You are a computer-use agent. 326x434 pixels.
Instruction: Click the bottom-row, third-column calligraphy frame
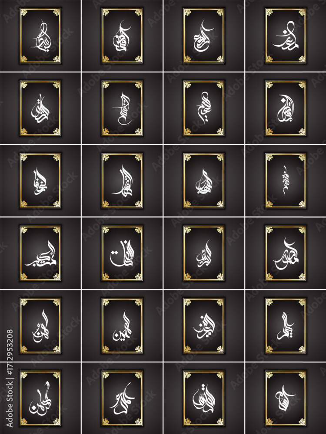coord(204,398)
